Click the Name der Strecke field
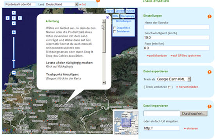Screen dimensions: 215x140 coord(177,27)
